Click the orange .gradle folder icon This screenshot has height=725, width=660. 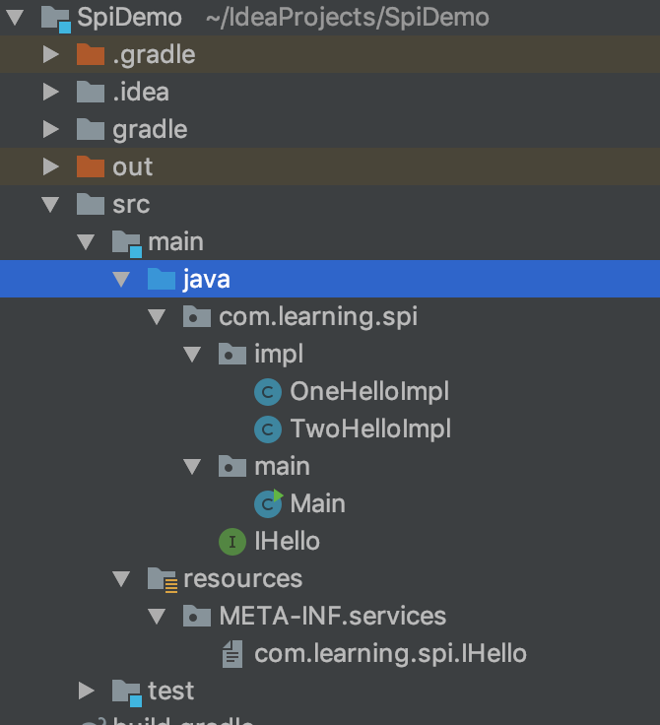coord(91,54)
